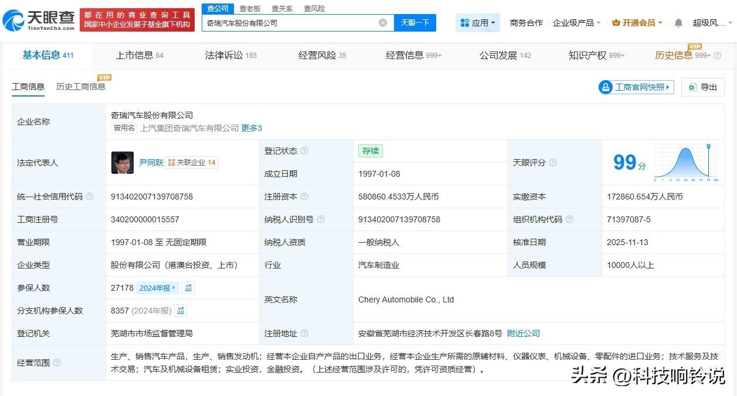Click the notification bell icon
The width and height of the screenshot is (737, 396).
pyautogui.click(x=678, y=23)
